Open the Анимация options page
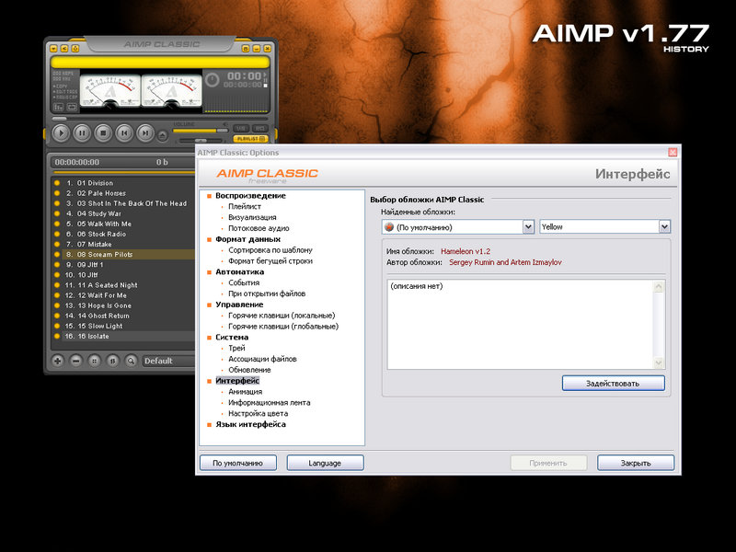Viewport: 736px width, 552px height. [x=246, y=392]
